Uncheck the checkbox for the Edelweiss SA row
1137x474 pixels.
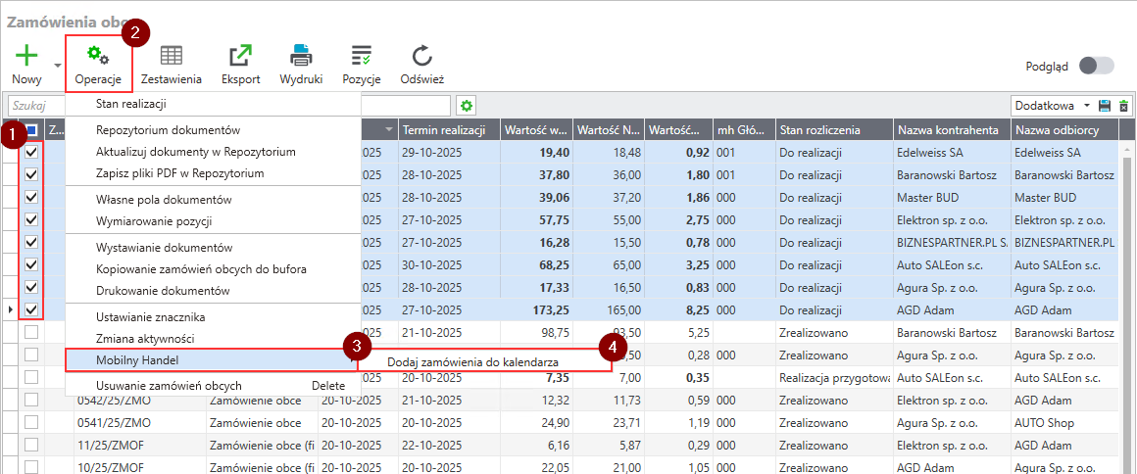coord(31,153)
